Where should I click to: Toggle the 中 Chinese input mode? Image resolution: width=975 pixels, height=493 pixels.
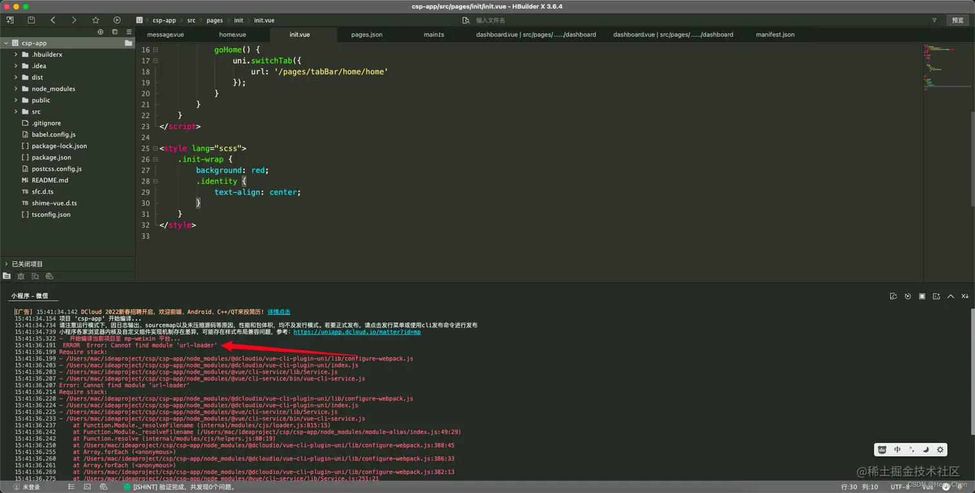tap(897, 450)
